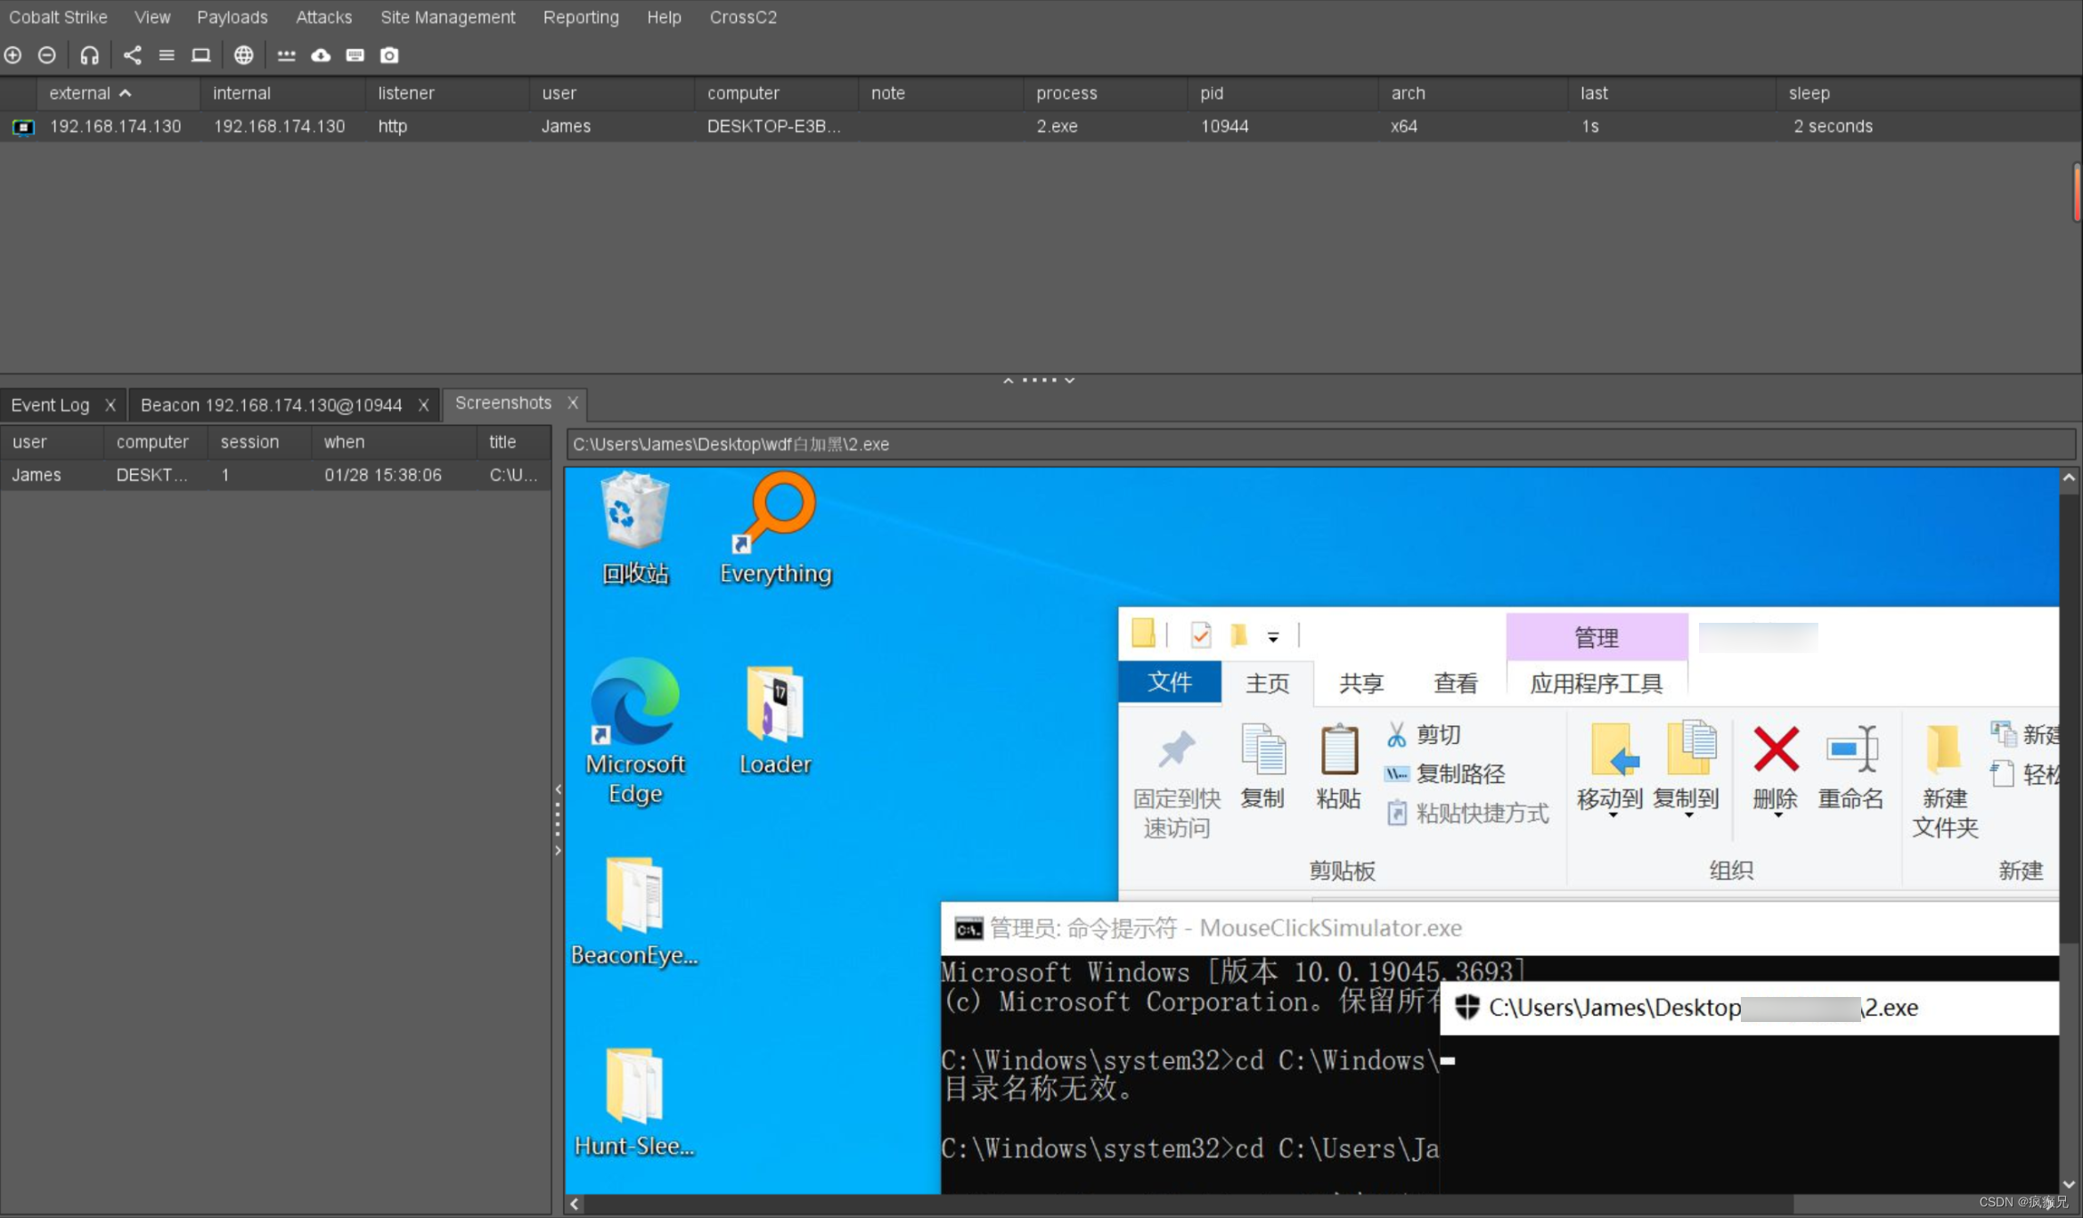Click the cloud upload toolbar icon

[321, 55]
